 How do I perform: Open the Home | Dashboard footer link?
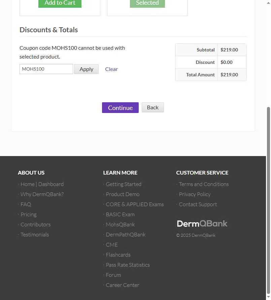click(x=42, y=184)
